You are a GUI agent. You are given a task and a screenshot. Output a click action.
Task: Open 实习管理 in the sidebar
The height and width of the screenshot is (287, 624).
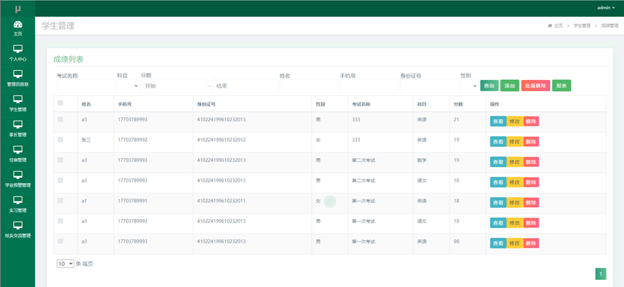coord(18,205)
